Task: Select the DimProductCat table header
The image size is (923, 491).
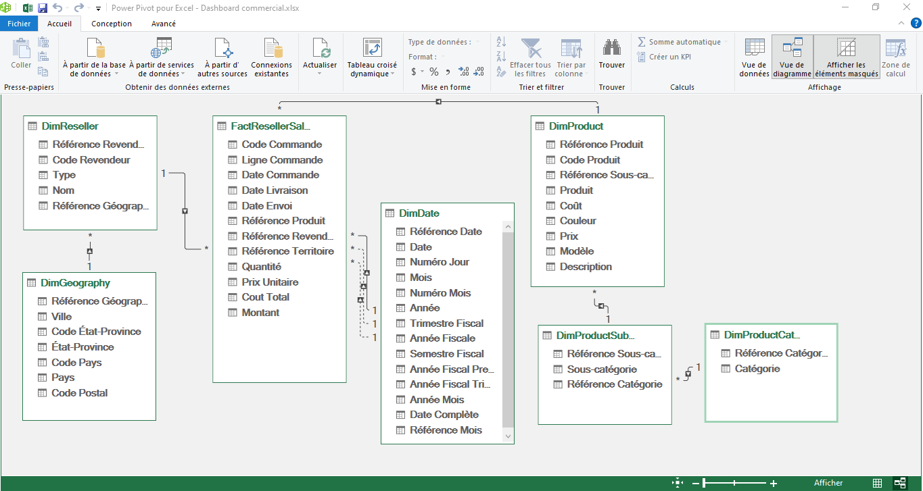Action: (x=762, y=335)
